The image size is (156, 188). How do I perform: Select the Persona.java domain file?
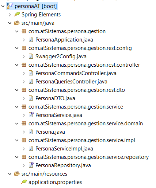(x=50, y=132)
